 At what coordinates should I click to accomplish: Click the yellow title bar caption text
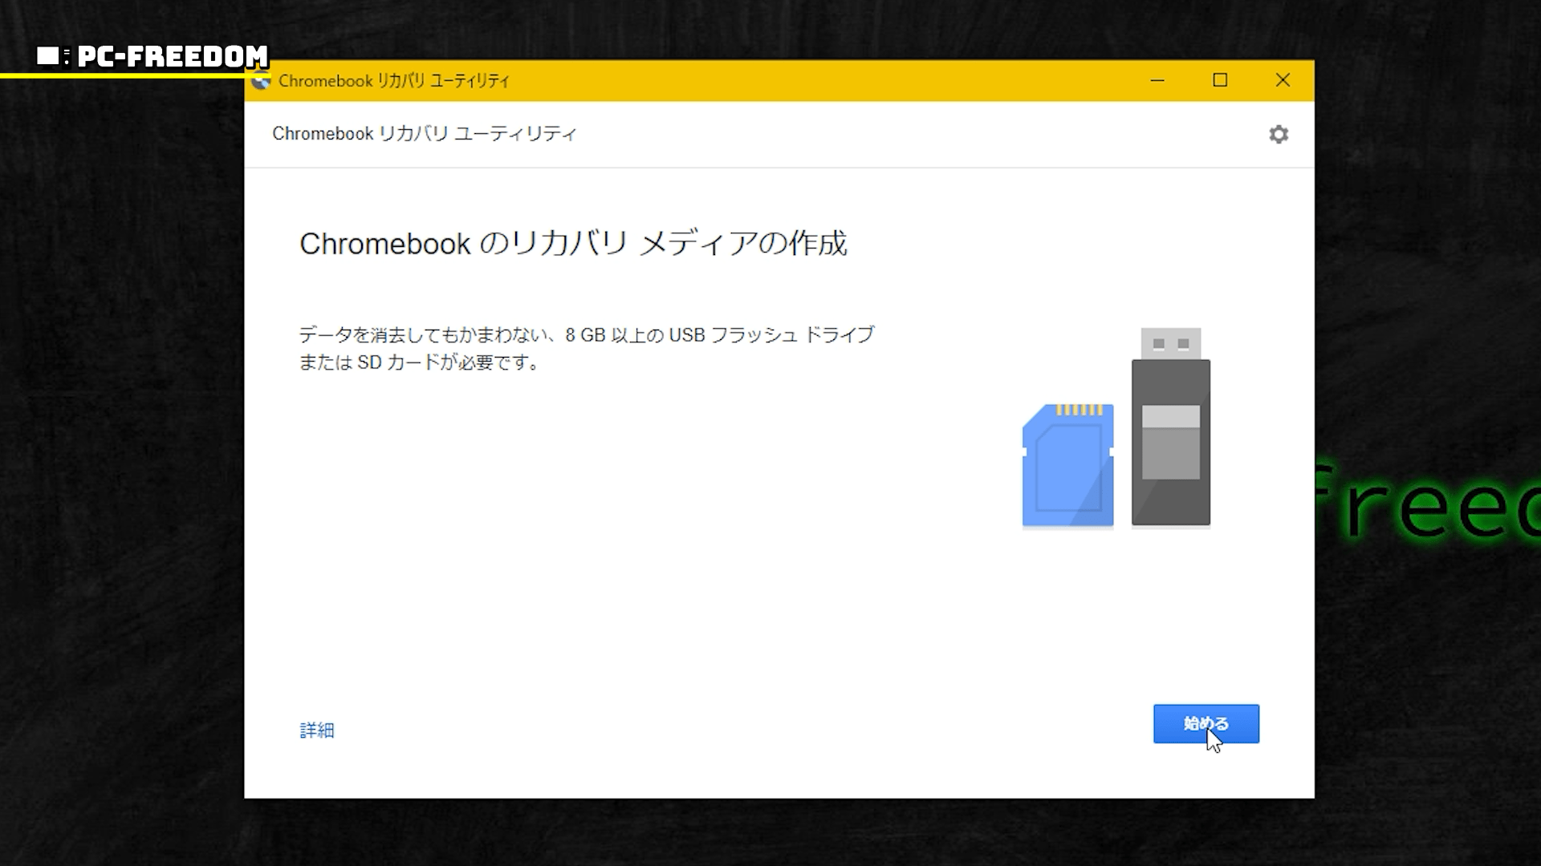[x=393, y=81]
